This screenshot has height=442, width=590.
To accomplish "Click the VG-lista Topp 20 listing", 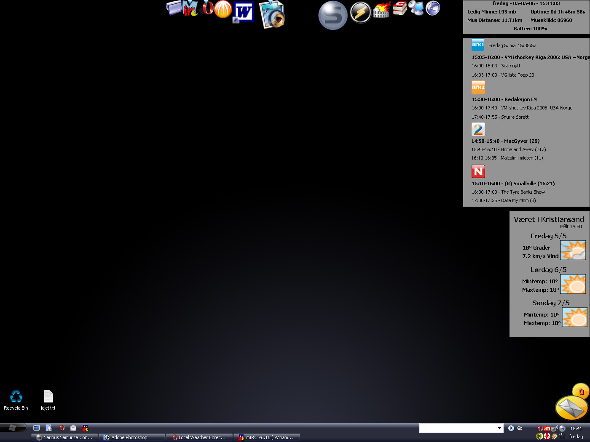I will [503, 75].
